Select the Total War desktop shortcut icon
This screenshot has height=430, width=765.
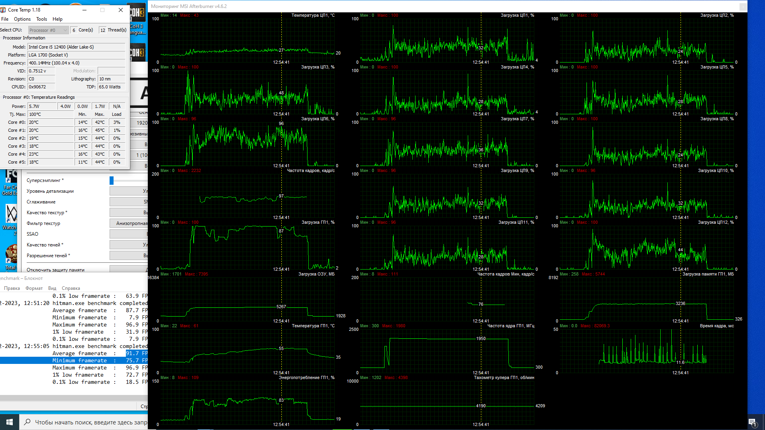pyautogui.click(x=10, y=257)
